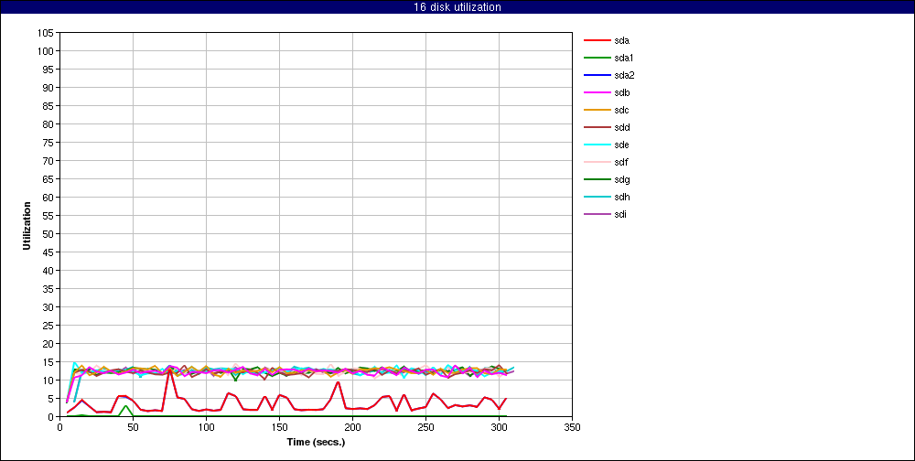Screen dimensions: 915x461
Task: Click the magenta sdb legend color line
Action: click(x=597, y=92)
